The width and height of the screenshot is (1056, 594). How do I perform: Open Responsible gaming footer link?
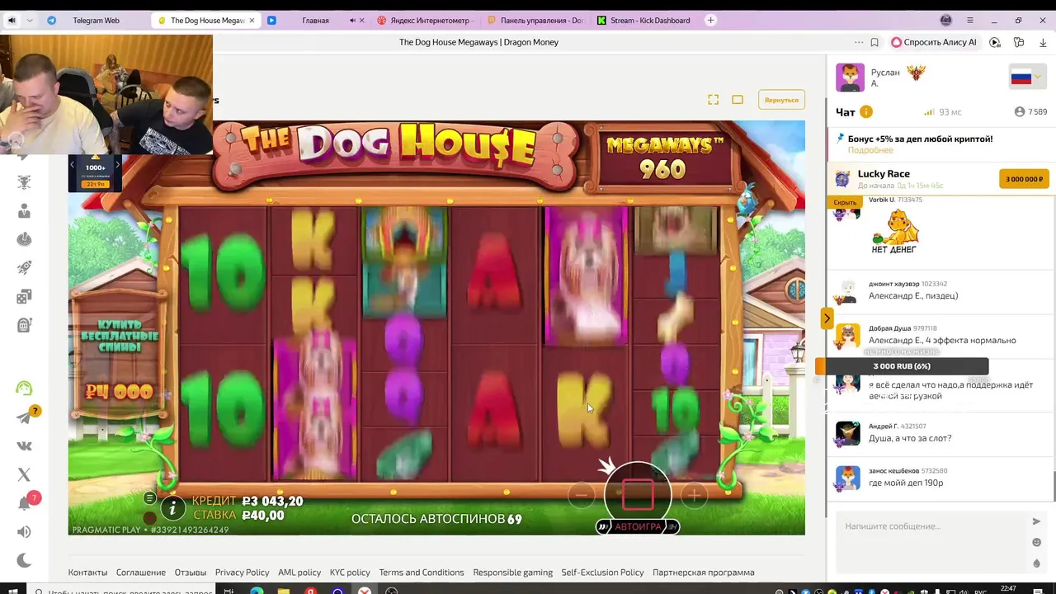point(512,573)
